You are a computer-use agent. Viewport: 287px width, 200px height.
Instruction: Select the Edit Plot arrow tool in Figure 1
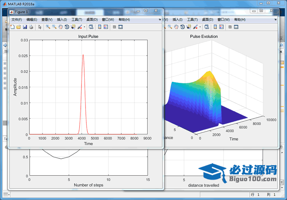click(40, 27)
